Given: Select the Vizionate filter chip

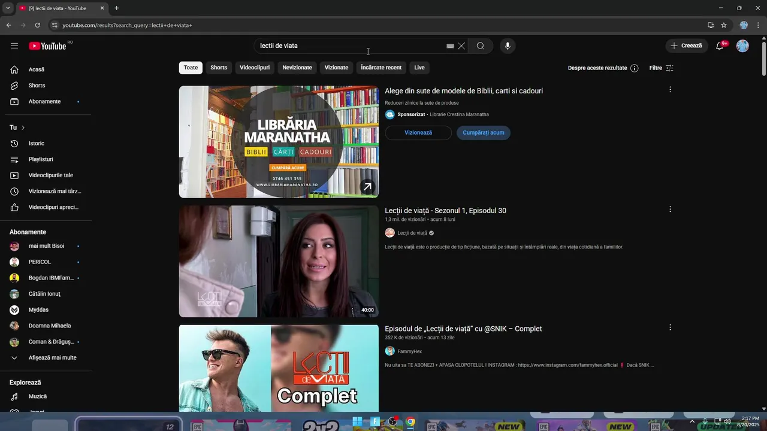Looking at the screenshot, I should click(336, 68).
